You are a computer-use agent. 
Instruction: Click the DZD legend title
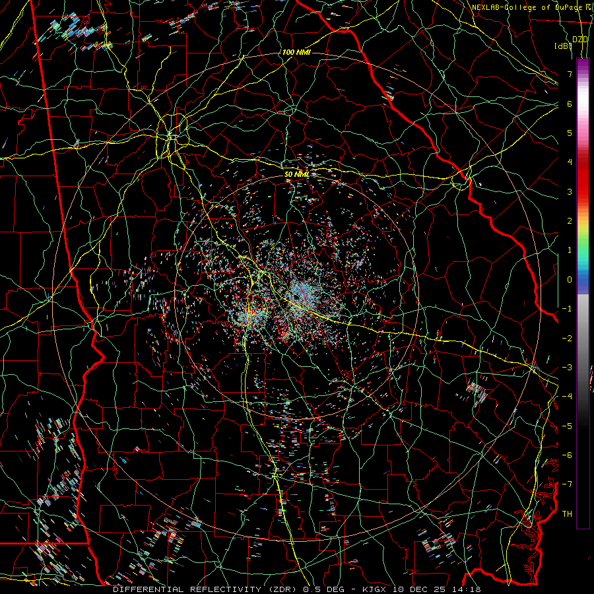580,40
